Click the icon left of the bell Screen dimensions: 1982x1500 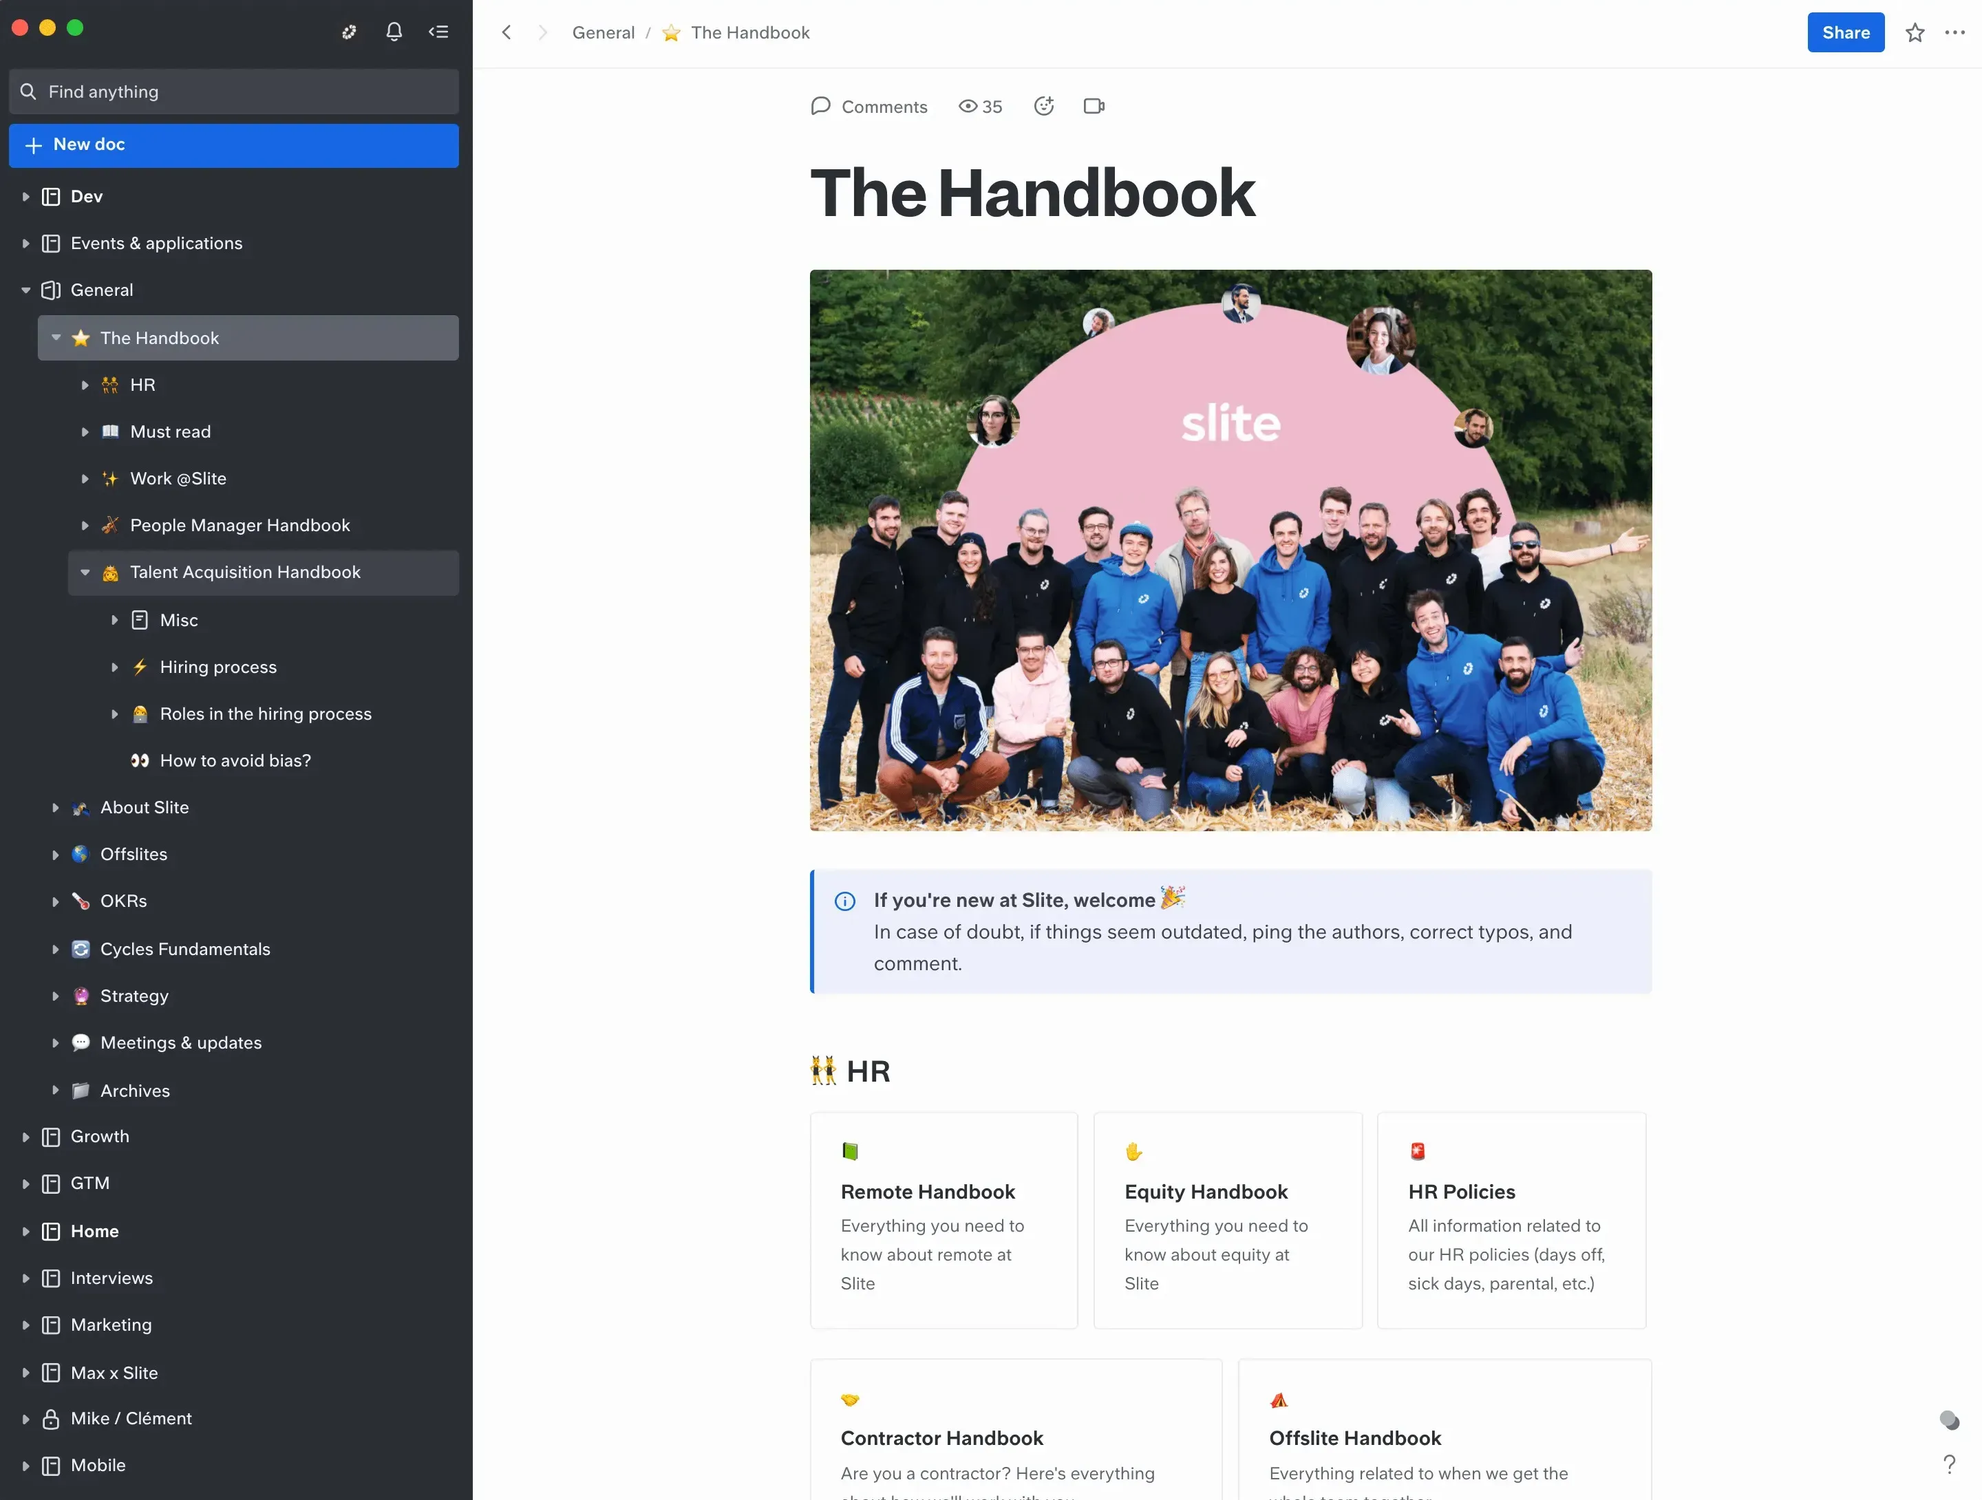pos(348,32)
